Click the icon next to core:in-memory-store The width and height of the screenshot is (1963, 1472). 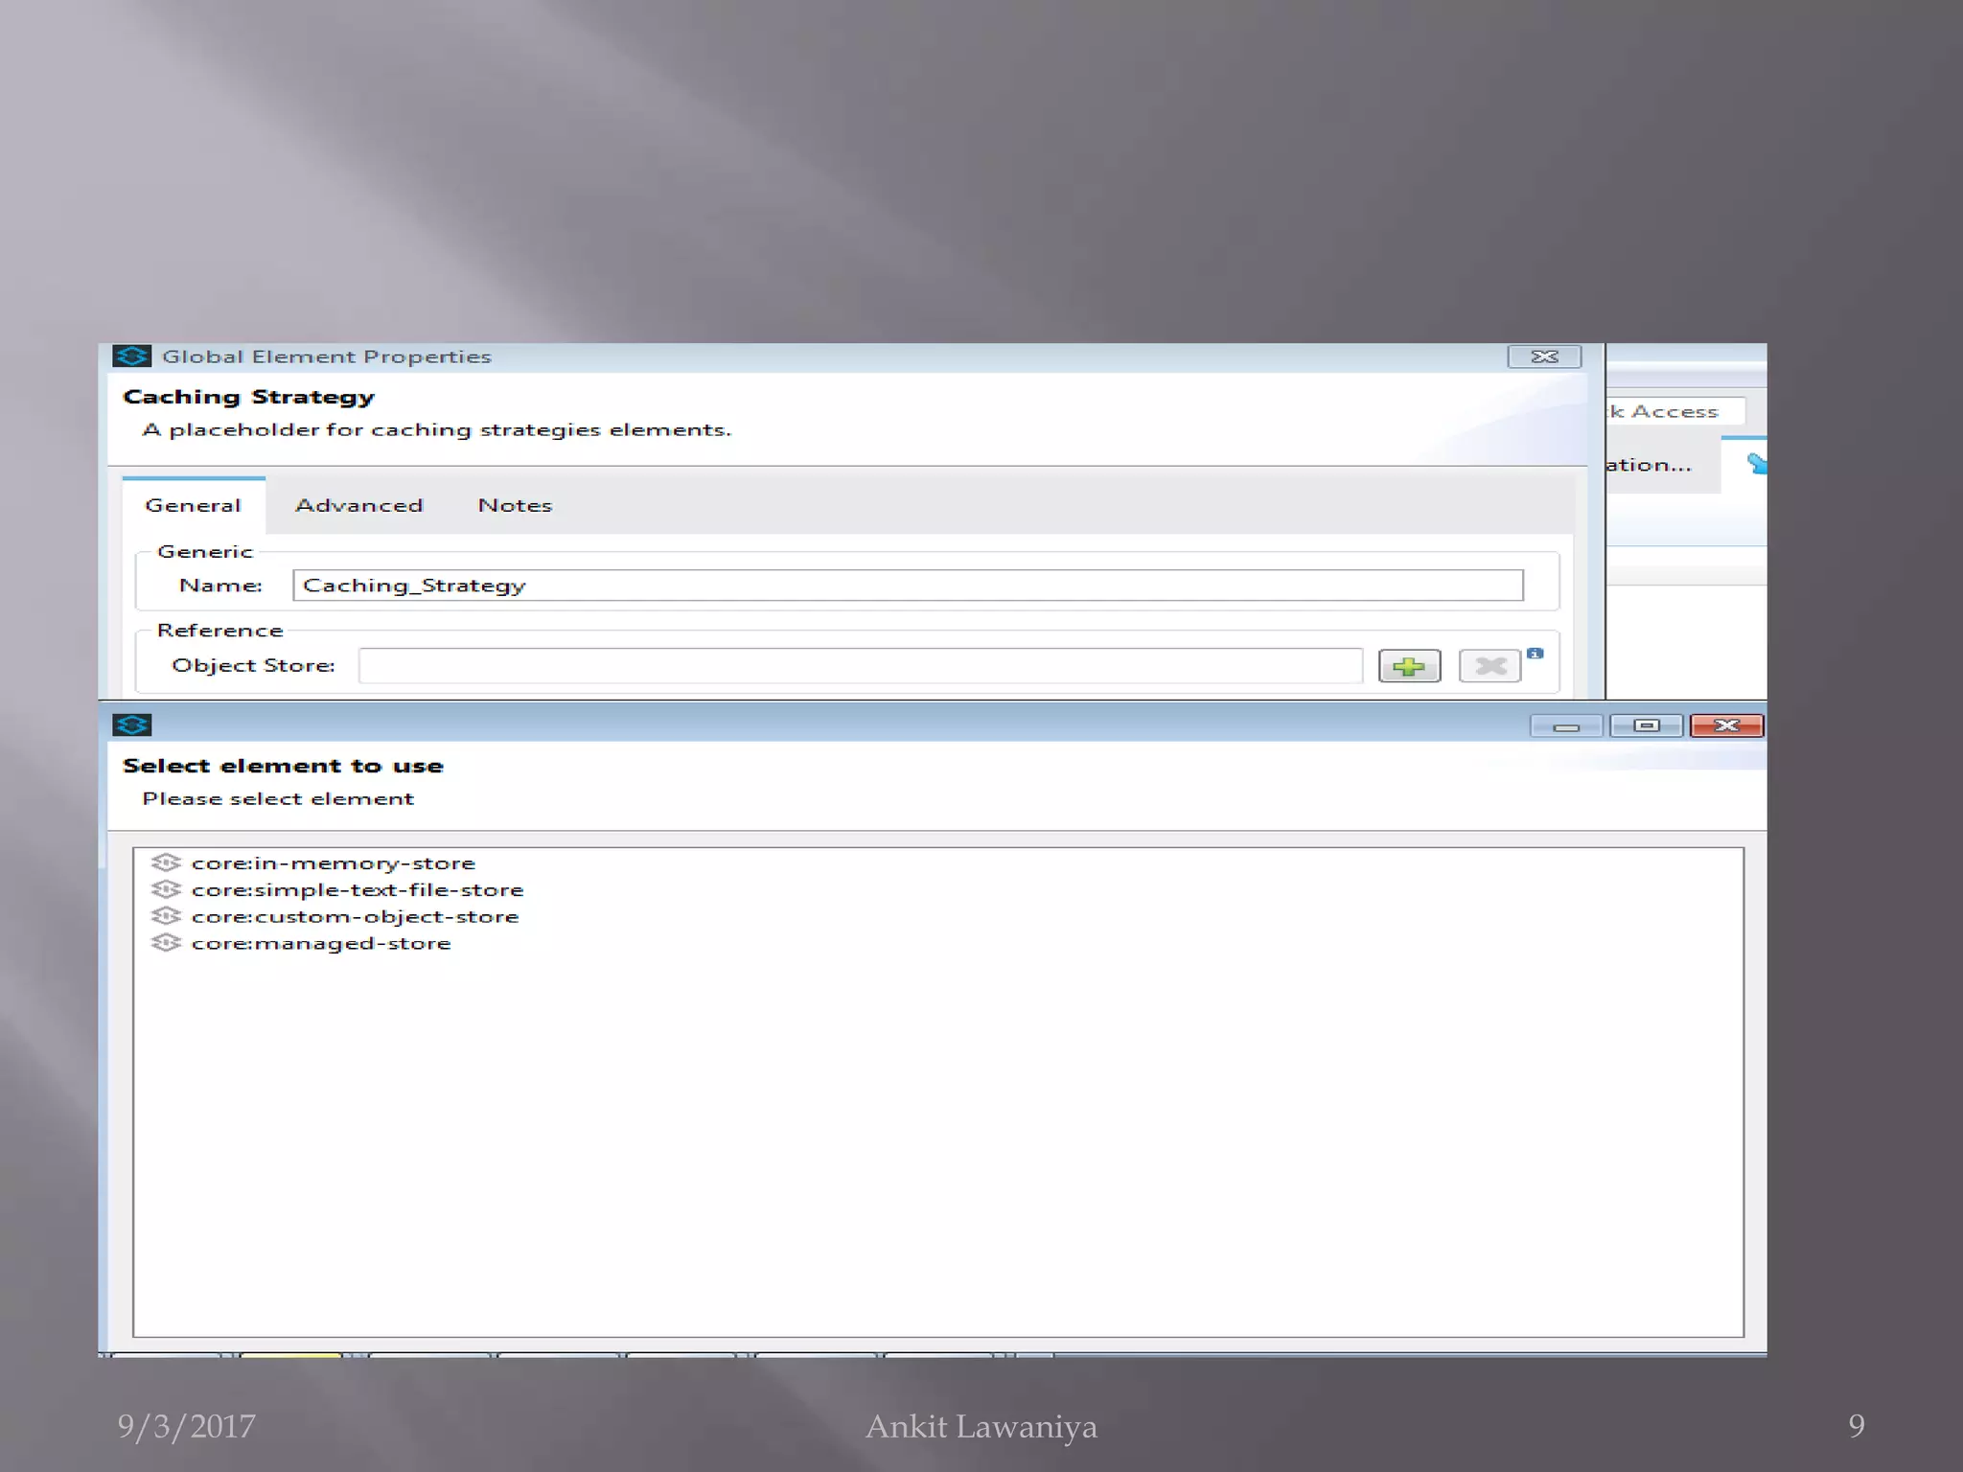pyautogui.click(x=166, y=862)
